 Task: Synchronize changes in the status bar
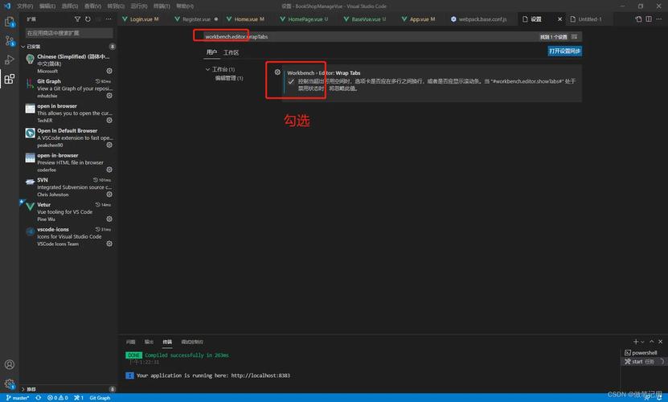coord(39,398)
